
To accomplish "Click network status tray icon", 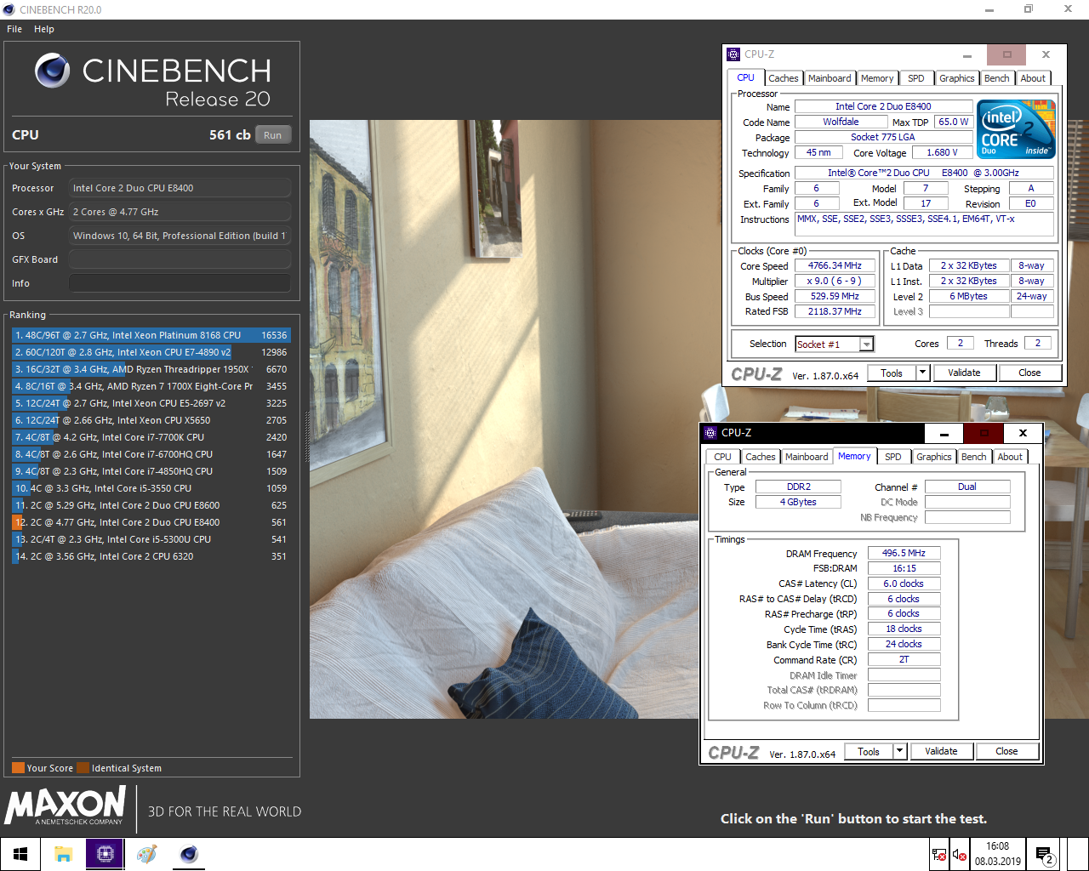I will (x=939, y=854).
